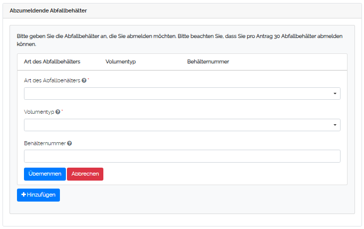Click arrow caret of Volumentyp dropdown
This screenshot has width=364, height=229.
point(335,125)
